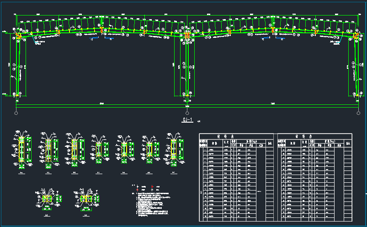Click the yellow top-left eave joint
This screenshot has width=367, height=227.
(x=19, y=36)
